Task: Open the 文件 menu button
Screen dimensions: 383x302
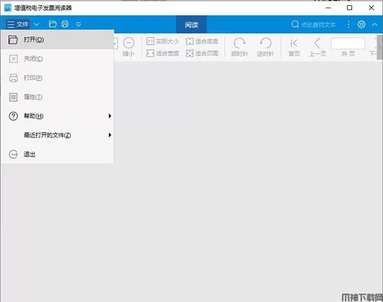Action: coord(18,24)
